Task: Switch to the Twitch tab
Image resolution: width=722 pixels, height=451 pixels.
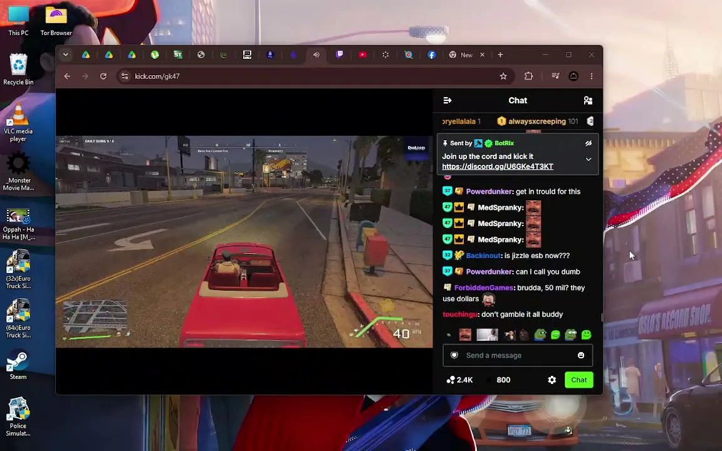Action: tap(339, 54)
